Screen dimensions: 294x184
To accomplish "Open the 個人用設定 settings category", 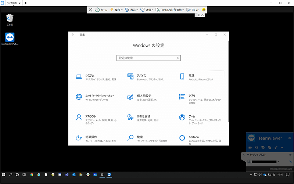I will point(142,97).
